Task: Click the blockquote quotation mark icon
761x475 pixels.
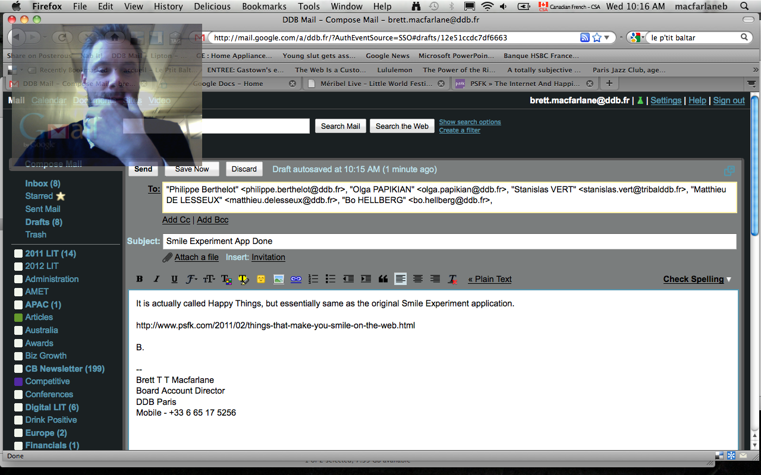Action: (383, 279)
